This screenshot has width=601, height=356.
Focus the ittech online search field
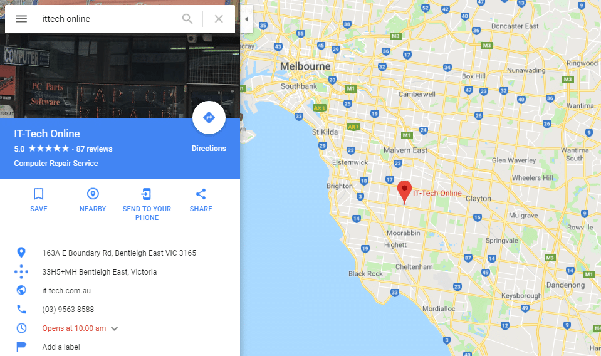pyautogui.click(x=107, y=19)
